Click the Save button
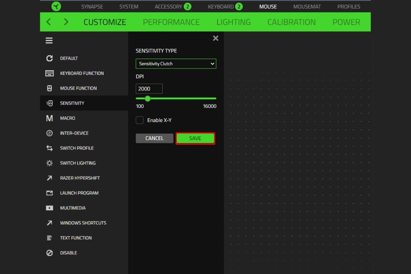Image resolution: width=411 pixels, height=274 pixels. pyautogui.click(x=195, y=138)
